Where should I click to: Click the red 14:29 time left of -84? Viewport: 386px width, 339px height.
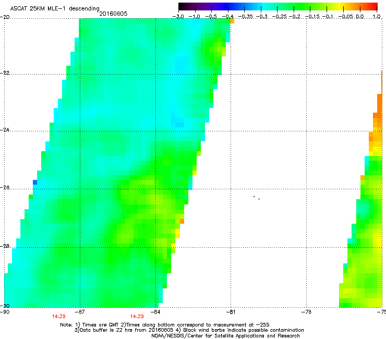[x=137, y=317]
